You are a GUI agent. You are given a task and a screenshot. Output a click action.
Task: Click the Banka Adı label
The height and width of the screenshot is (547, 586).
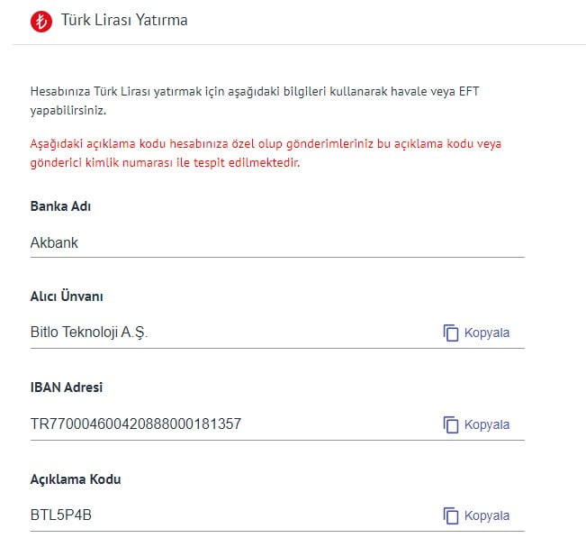tap(61, 206)
